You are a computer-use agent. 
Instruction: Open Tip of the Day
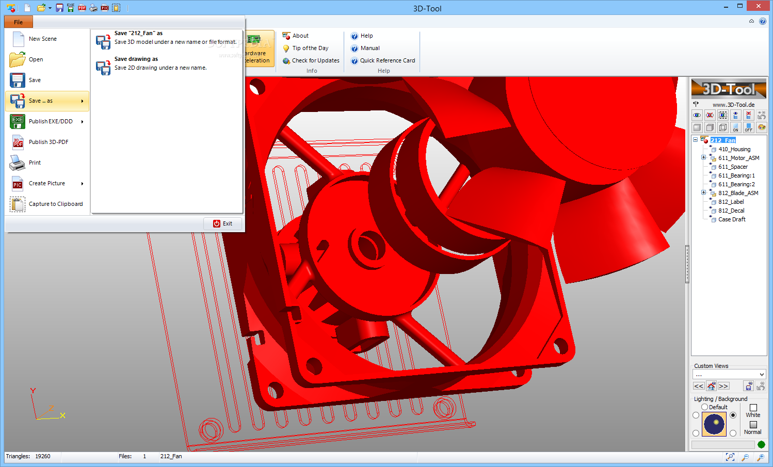point(305,48)
